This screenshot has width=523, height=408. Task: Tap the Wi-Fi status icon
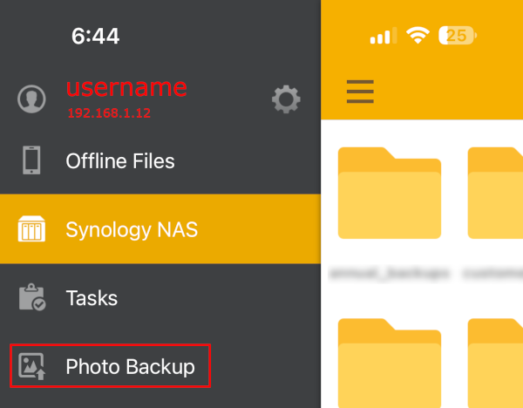pos(418,36)
